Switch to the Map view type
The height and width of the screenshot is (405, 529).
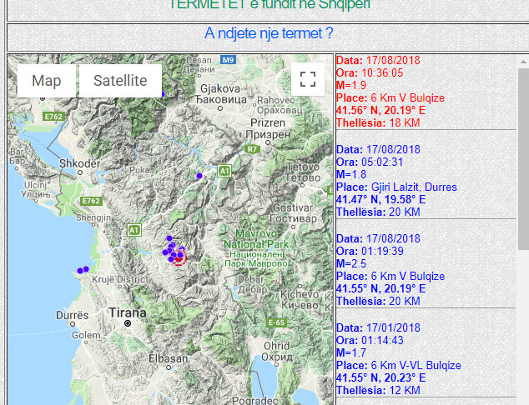(x=47, y=81)
